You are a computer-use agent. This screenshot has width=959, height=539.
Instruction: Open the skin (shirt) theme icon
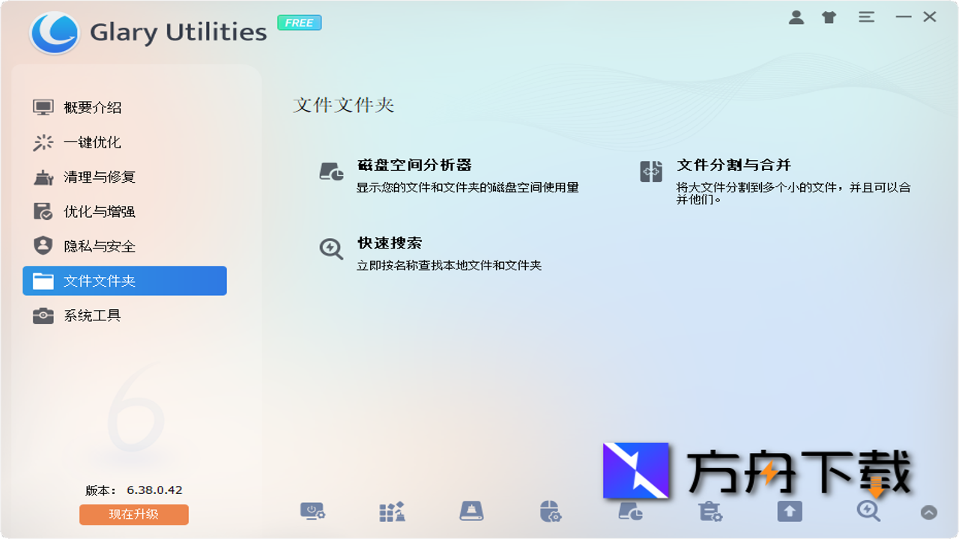(829, 17)
